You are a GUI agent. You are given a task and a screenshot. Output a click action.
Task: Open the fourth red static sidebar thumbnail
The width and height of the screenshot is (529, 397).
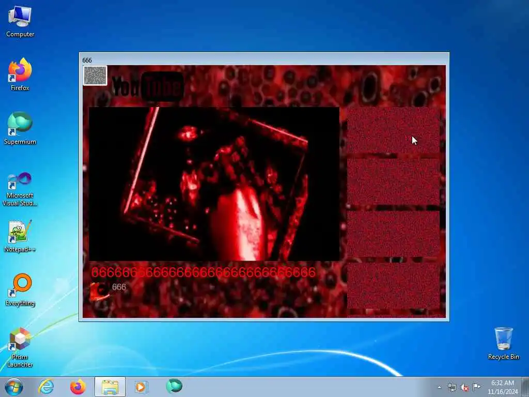[393, 285]
